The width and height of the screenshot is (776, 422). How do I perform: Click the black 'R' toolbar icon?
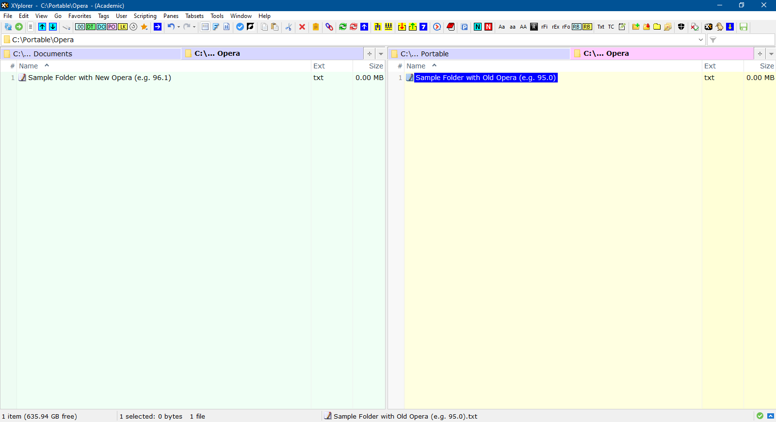[534, 27]
